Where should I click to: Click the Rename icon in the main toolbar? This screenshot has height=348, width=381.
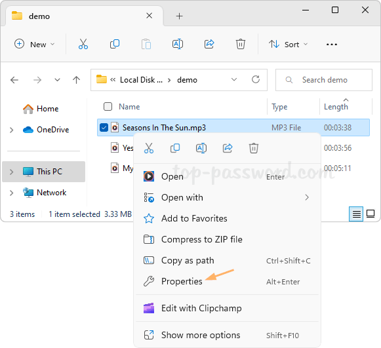pos(178,44)
